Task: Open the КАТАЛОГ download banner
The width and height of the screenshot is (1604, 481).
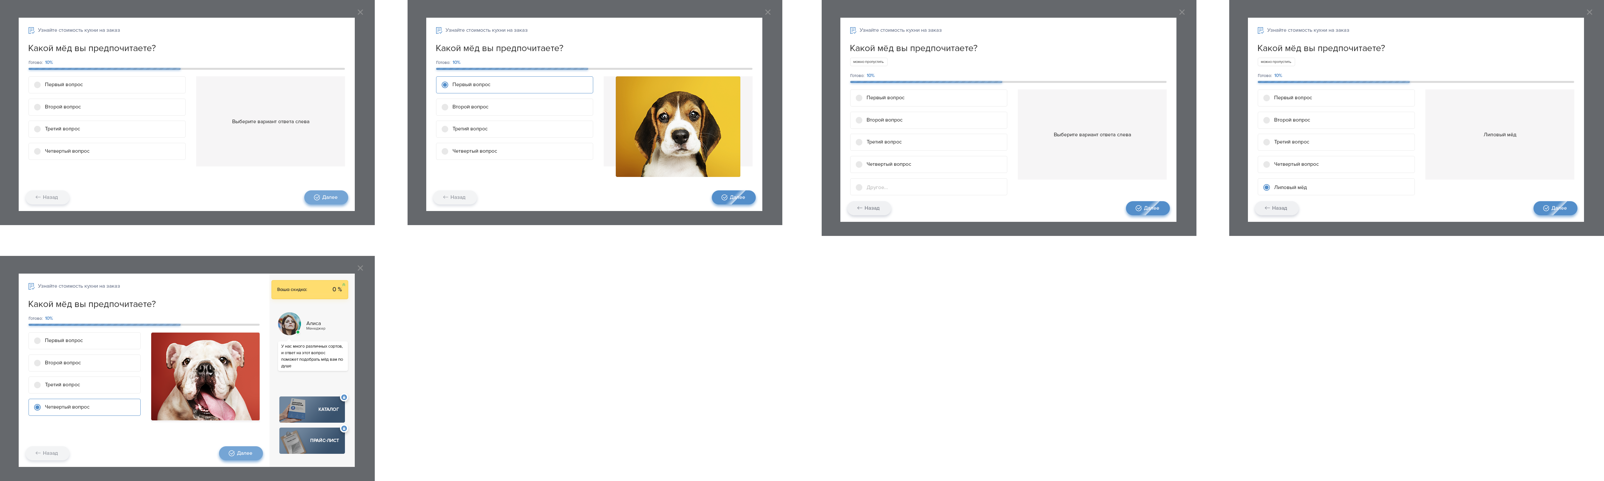Action: [x=311, y=410]
